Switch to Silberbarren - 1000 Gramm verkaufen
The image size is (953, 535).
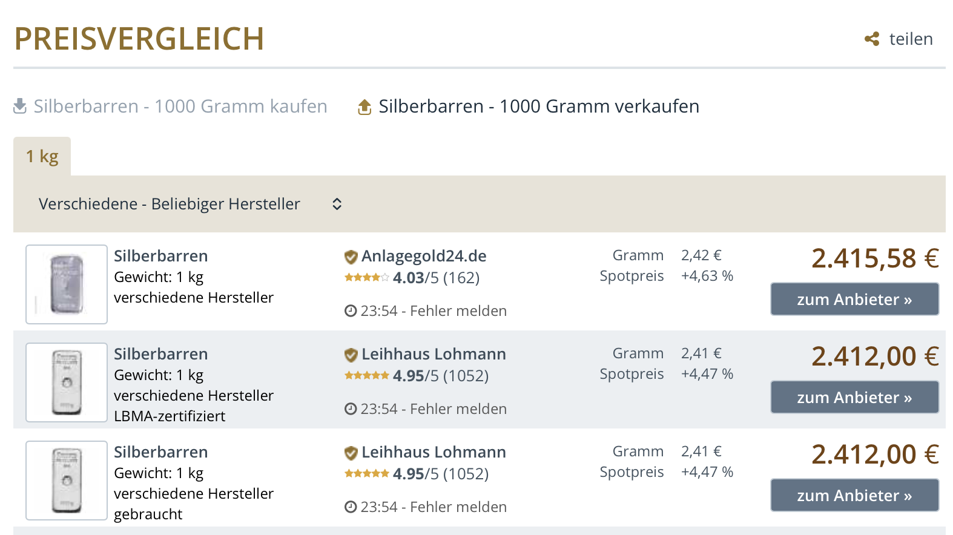[x=539, y=107]
